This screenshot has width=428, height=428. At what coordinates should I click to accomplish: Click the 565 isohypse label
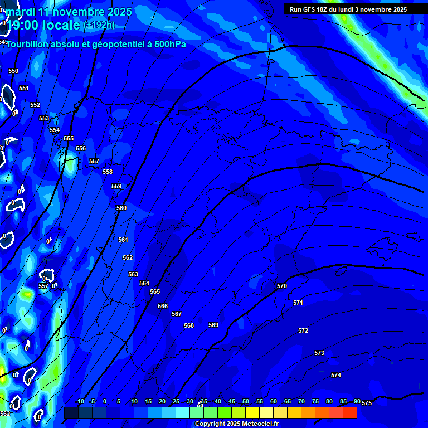(155, 291)
